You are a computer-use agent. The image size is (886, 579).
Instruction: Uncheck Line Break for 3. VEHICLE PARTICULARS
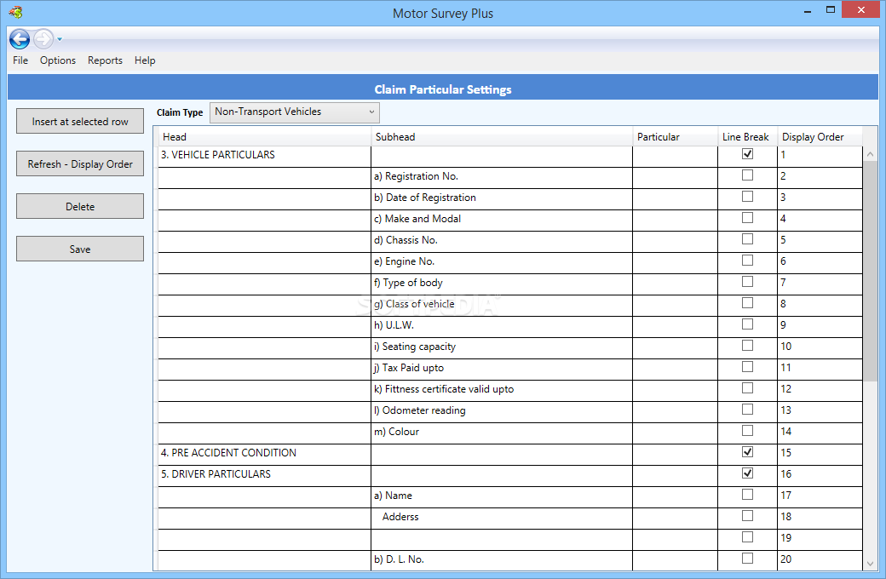[x=747, y=153]
